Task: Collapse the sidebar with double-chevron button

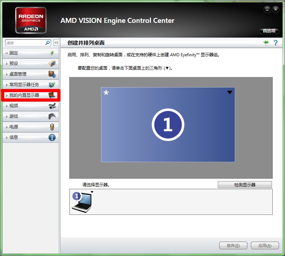Action: pos(56,43)
